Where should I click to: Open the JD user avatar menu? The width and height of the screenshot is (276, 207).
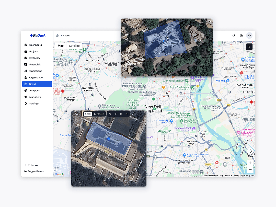[x=249, y=35]
